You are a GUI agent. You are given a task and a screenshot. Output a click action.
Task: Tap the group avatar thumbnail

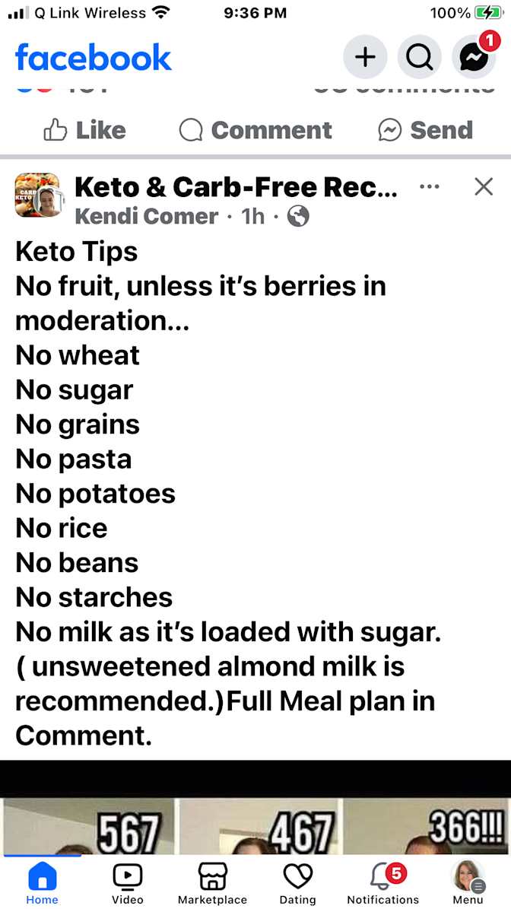[x=38, y=195]
